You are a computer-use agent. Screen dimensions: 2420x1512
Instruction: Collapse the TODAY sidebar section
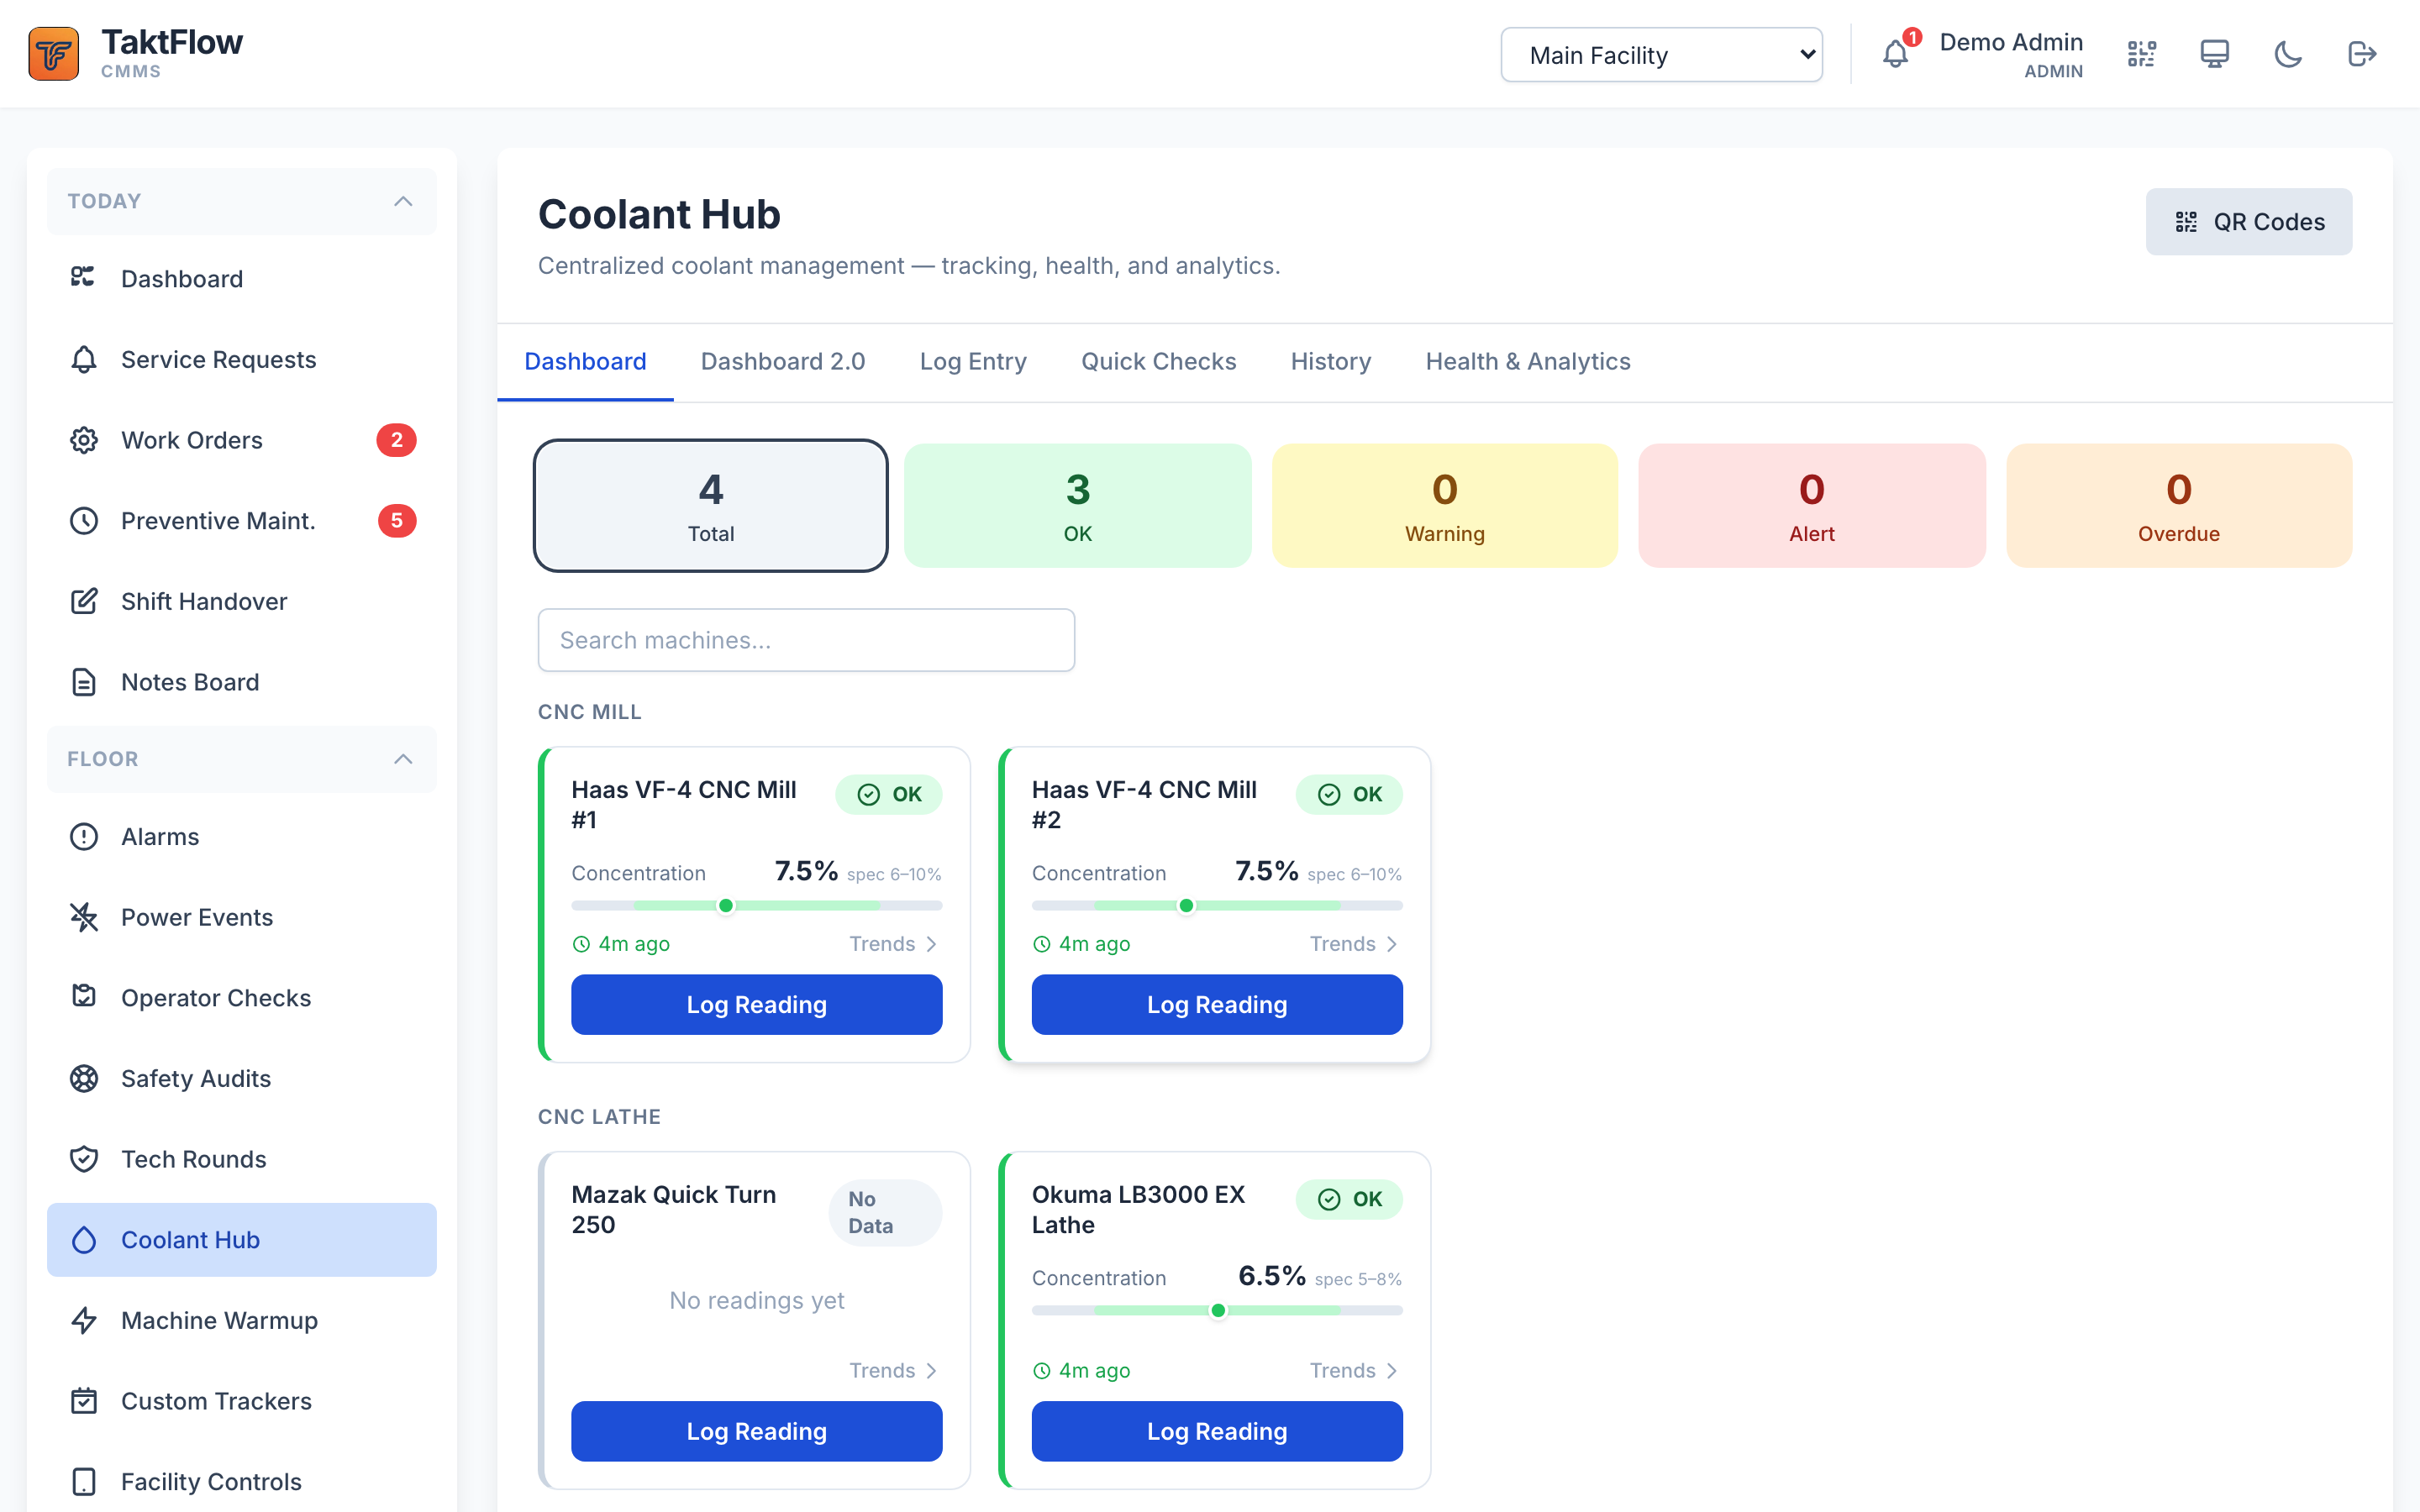[242, 201]
